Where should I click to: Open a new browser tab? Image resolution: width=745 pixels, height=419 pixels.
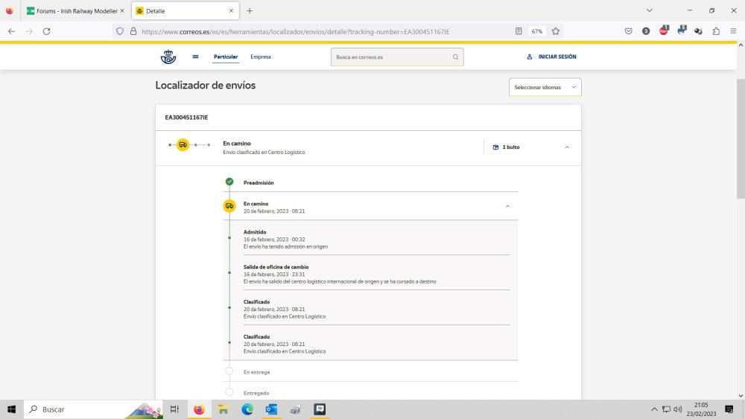coord(250,11)
